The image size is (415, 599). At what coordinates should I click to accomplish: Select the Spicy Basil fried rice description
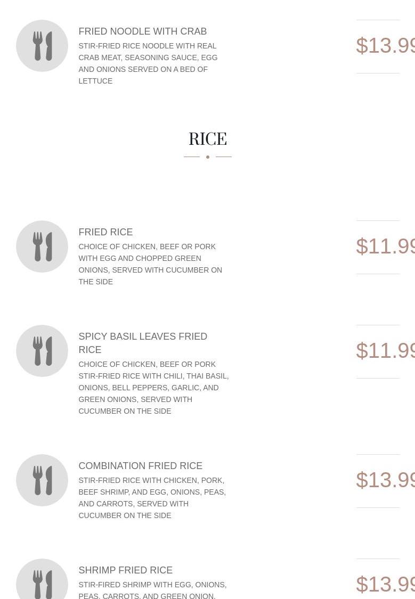pos(153,388)
